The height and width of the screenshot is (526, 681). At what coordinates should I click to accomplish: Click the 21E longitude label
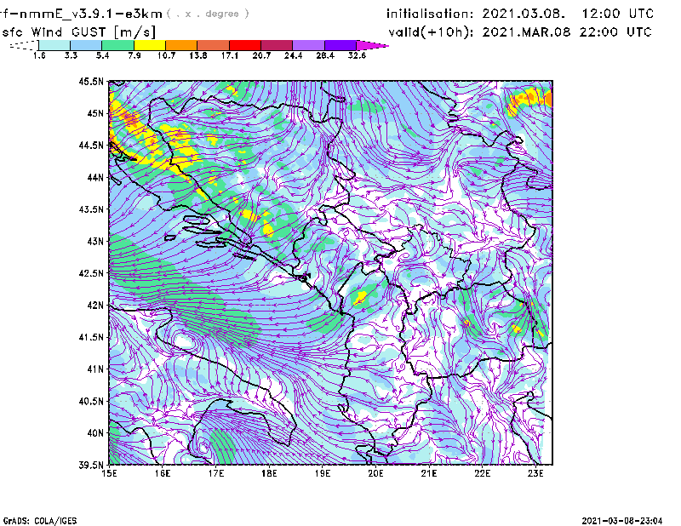(429, 473)
